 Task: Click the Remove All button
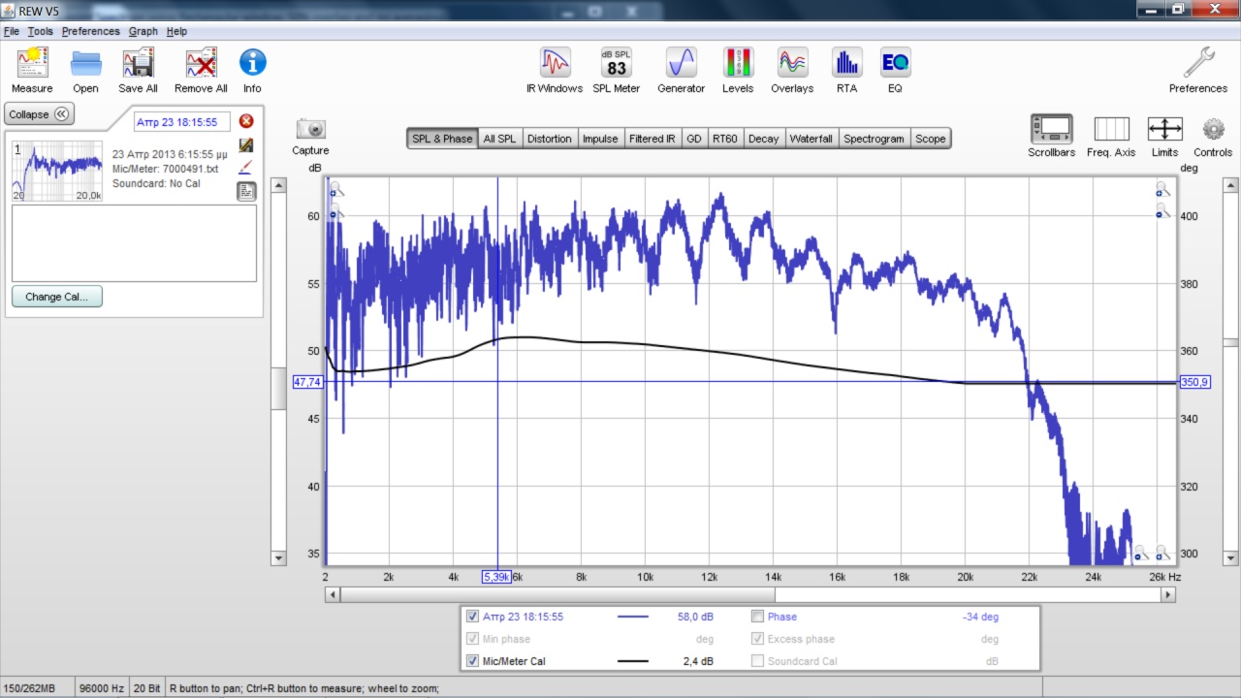point(201,64)
